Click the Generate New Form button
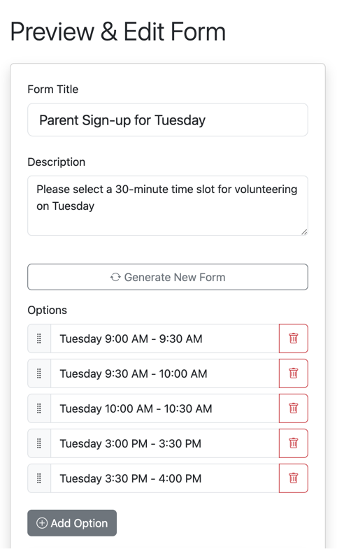Viewport: 337px width, 549px height. coord(168,277)
